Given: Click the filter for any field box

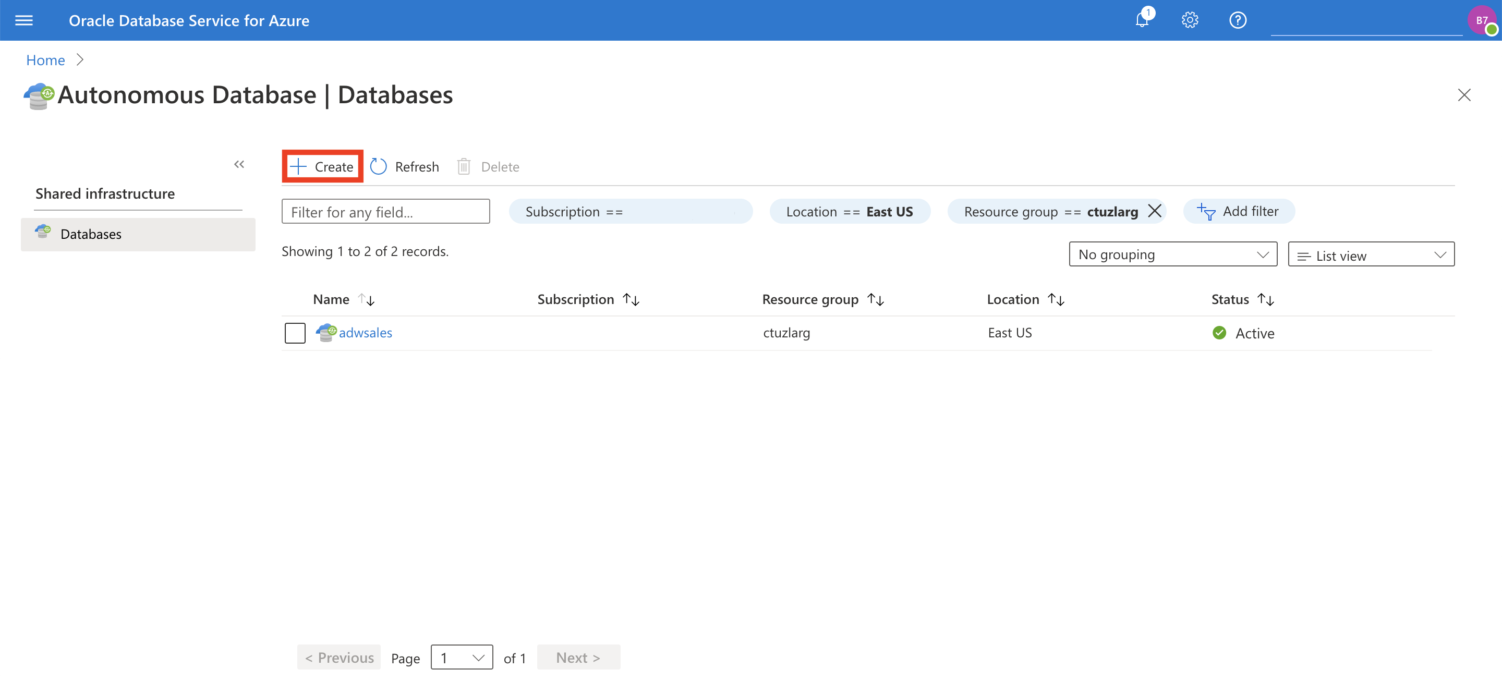Looking at the screenshot, I should click(x=385, y=211).
